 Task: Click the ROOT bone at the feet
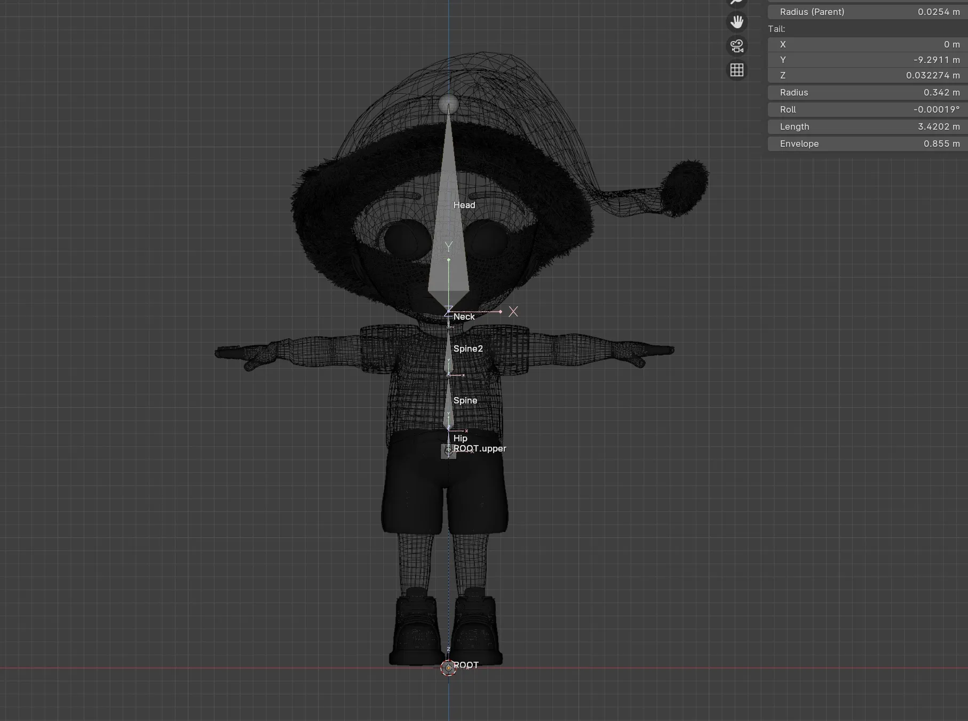pos(448,668)
